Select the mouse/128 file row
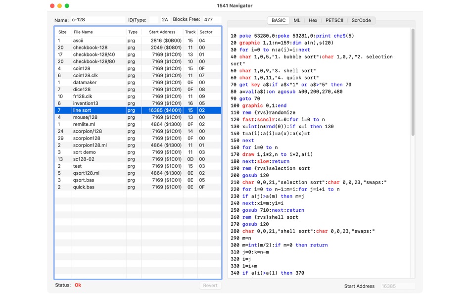The height and width of the screenshot is (294, 470). coord(138,117)
